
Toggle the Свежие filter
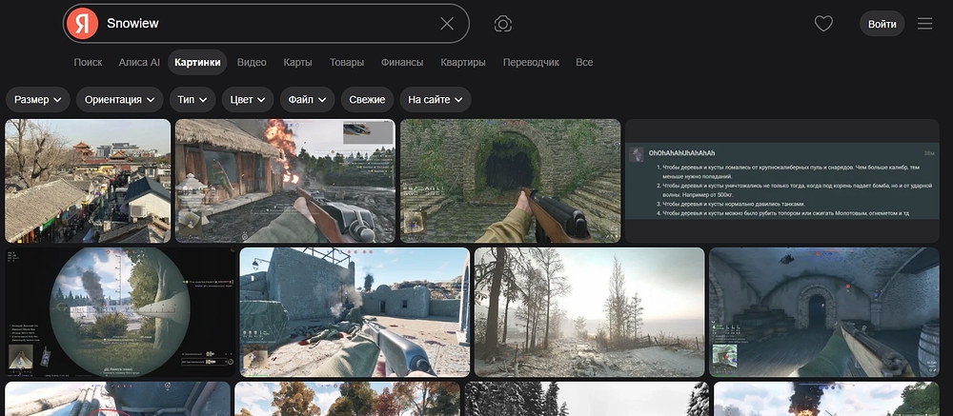(x=367, y=100)
